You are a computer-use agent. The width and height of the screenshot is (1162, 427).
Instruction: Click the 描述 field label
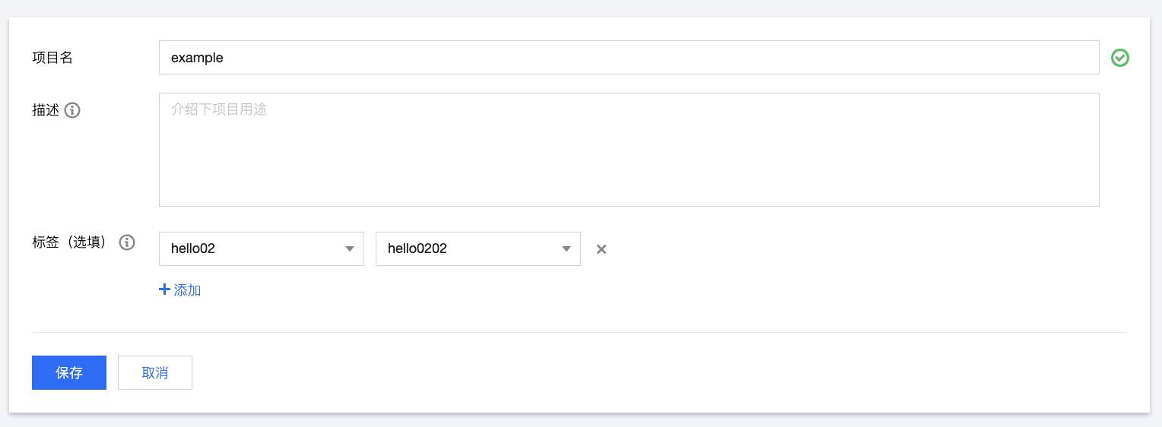(x=46, y=110)
